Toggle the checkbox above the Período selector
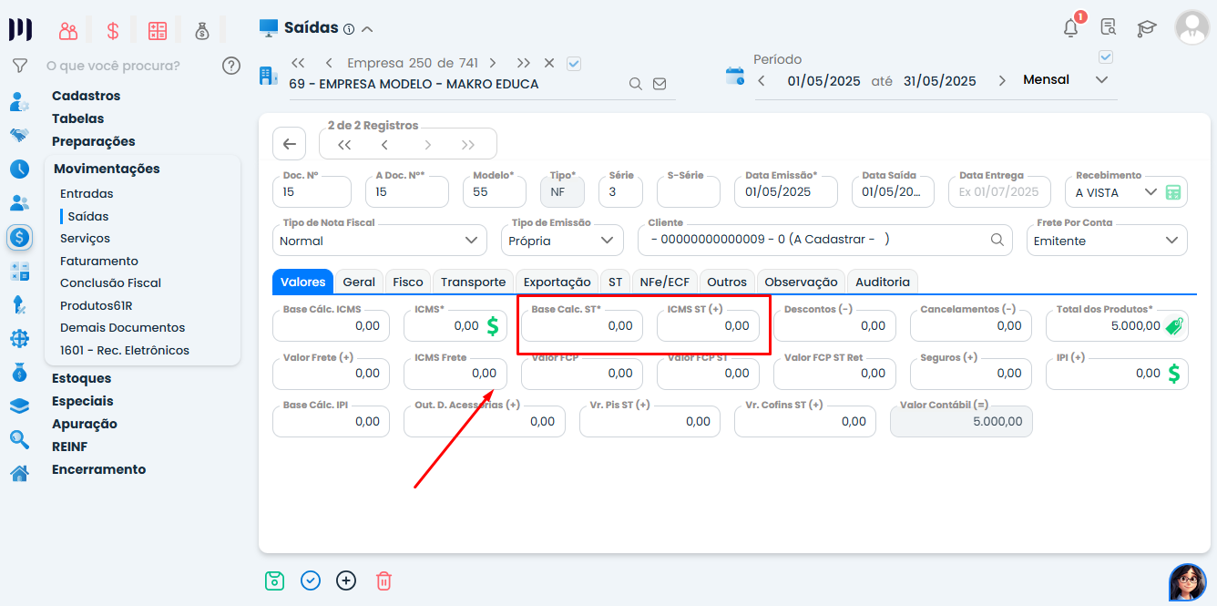This screenshot has height=606, width=1217. point(1106,57)
